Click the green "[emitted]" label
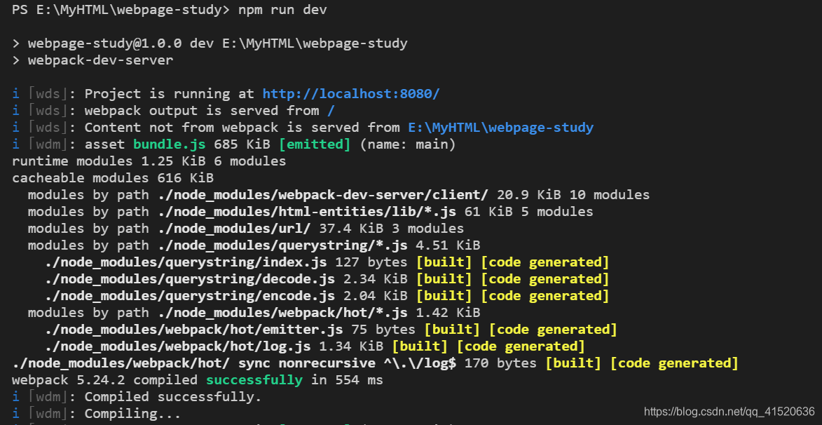The width and height of the screenshot is (822, 425). point(315,144)
